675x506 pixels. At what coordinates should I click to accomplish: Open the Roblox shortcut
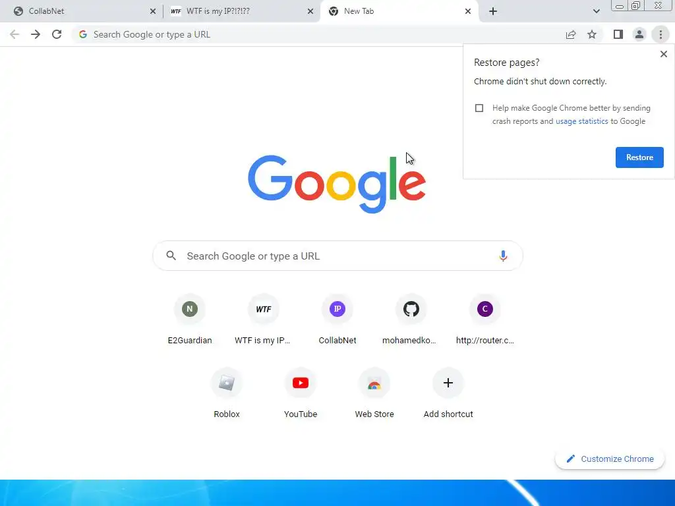click(227, 394)
